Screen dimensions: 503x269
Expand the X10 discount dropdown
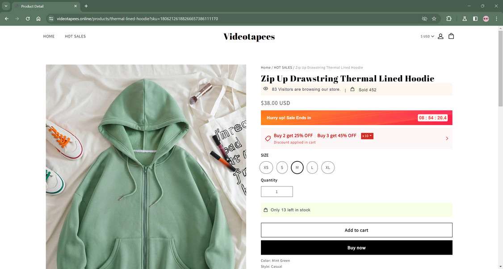click(x=367, y=136)
